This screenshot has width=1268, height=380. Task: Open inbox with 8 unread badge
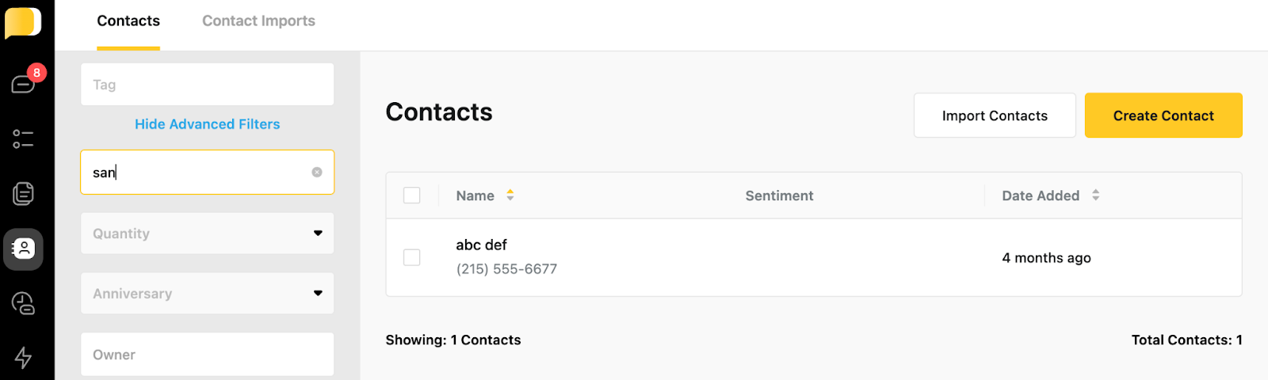pyautogui.click(x=24, y=83)
